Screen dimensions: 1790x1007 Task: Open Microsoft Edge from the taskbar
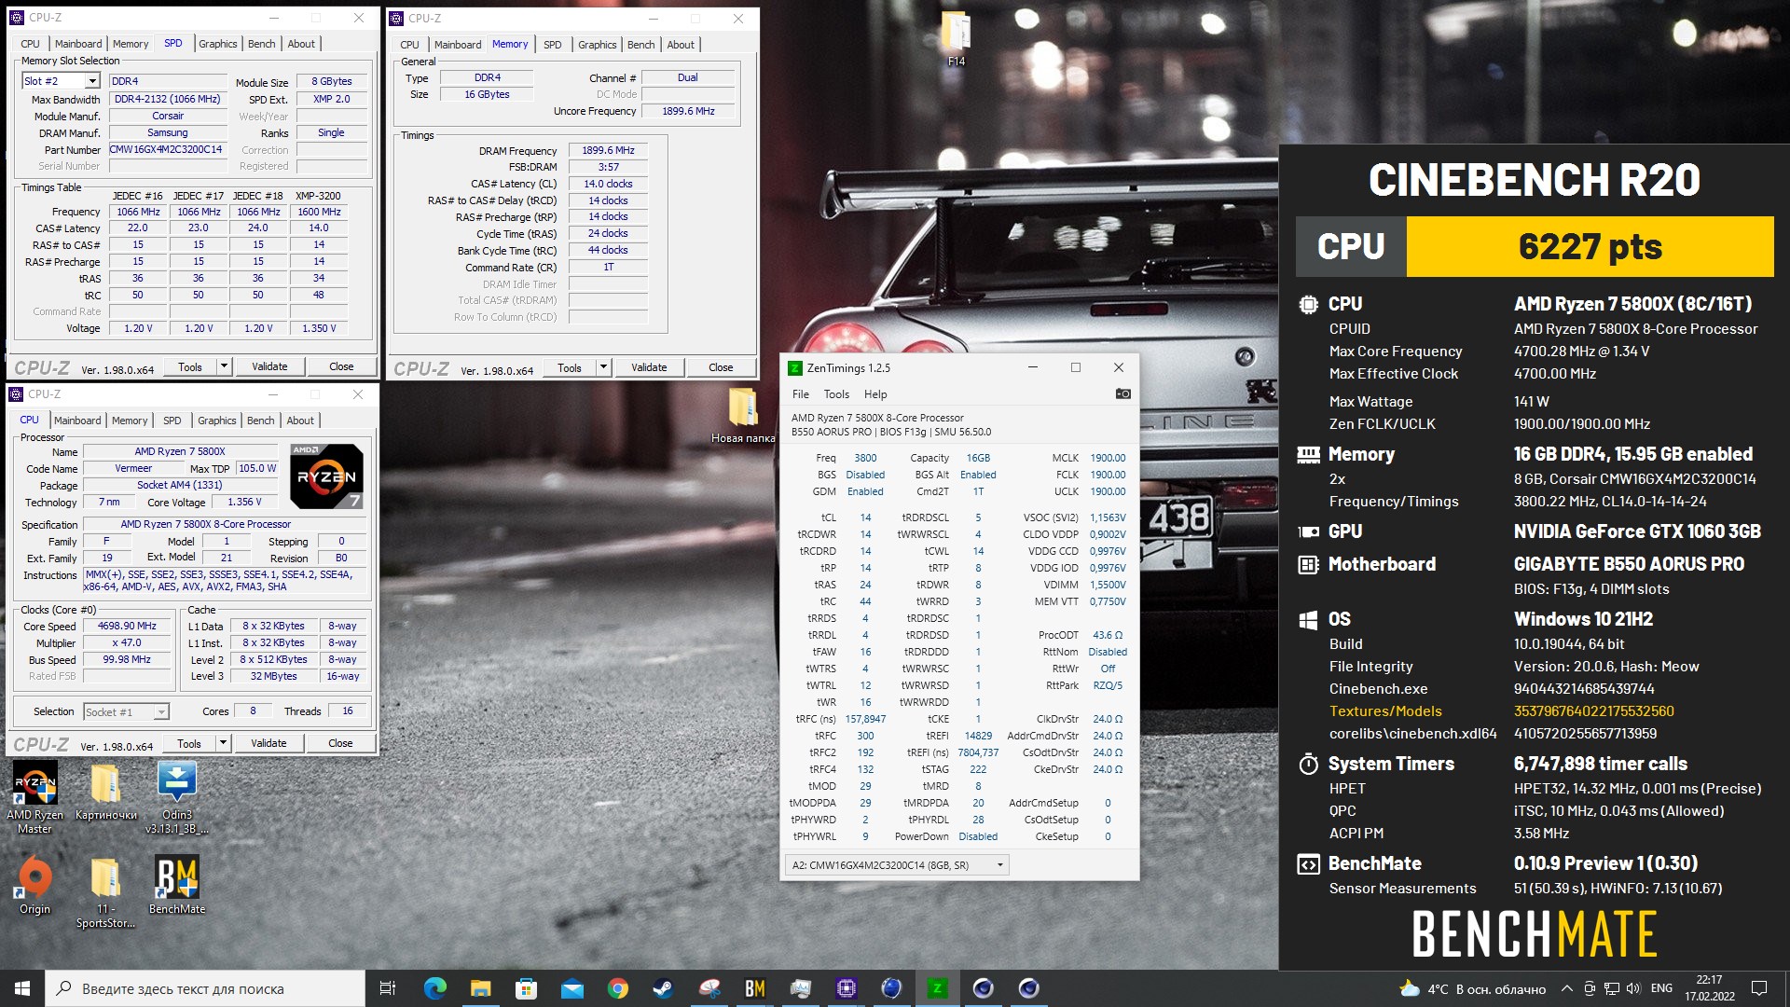pyautogui.click(x=434, y=988)
